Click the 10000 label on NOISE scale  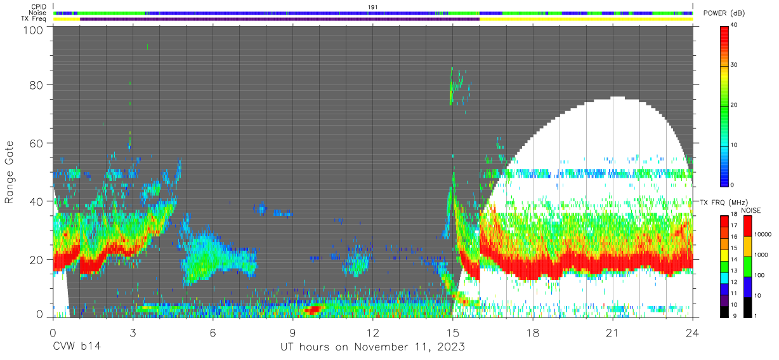coord(763,234)
